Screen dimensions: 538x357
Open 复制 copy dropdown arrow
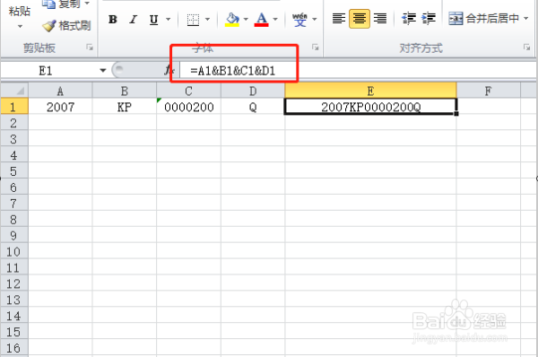(87, 4)
